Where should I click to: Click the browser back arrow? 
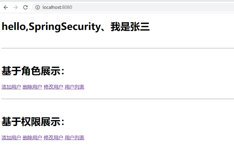(6, 7)
